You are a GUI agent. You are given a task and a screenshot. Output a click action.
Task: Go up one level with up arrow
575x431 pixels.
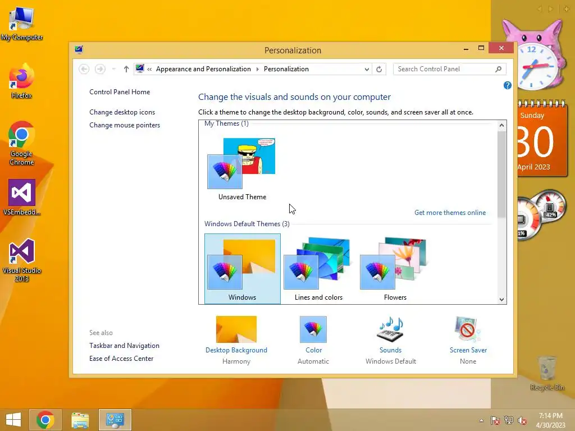tap(126, 69)
